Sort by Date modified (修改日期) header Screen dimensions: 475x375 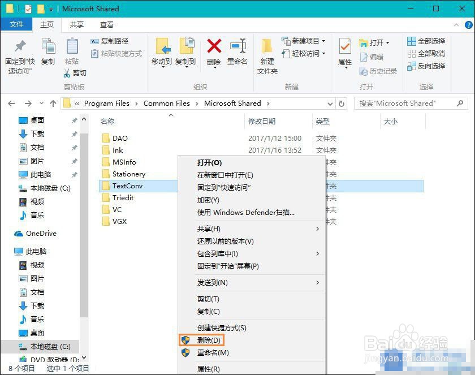click(x=262, y=122)
